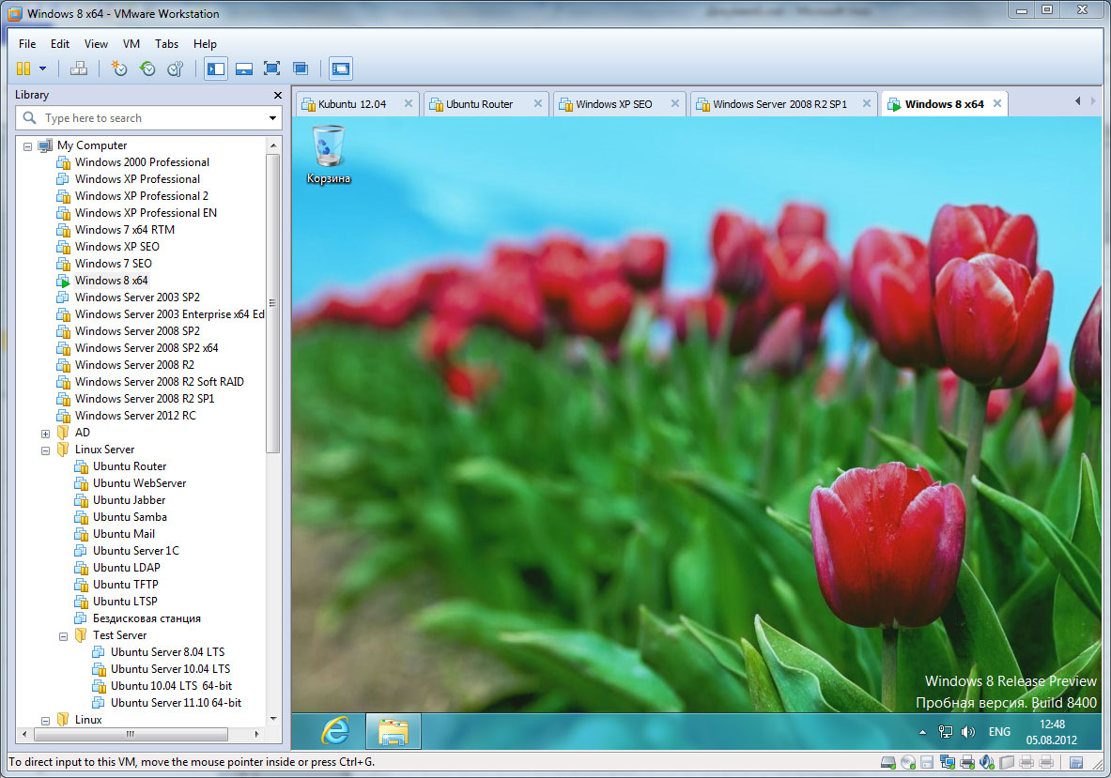1111x778 pixels.
Task: Open the Snapshot Manager wrench icon
Action: (176, 69)
